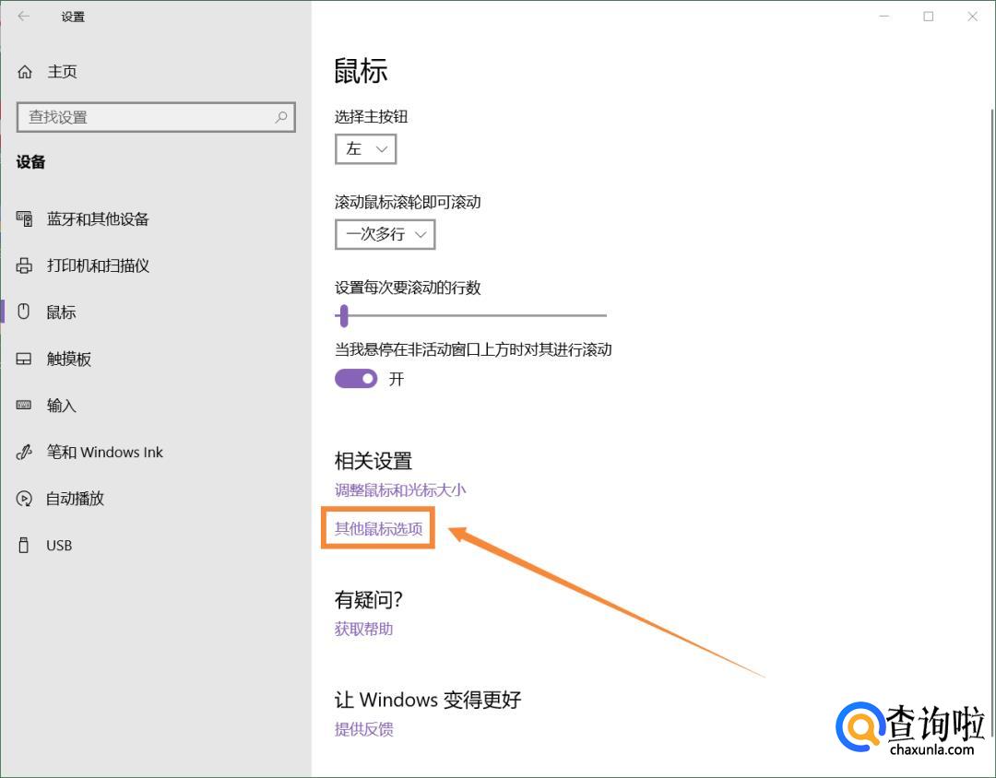Open 调整鼠标和光标大小 link
This screenshot has width=996, height=778.
[400, 490]
